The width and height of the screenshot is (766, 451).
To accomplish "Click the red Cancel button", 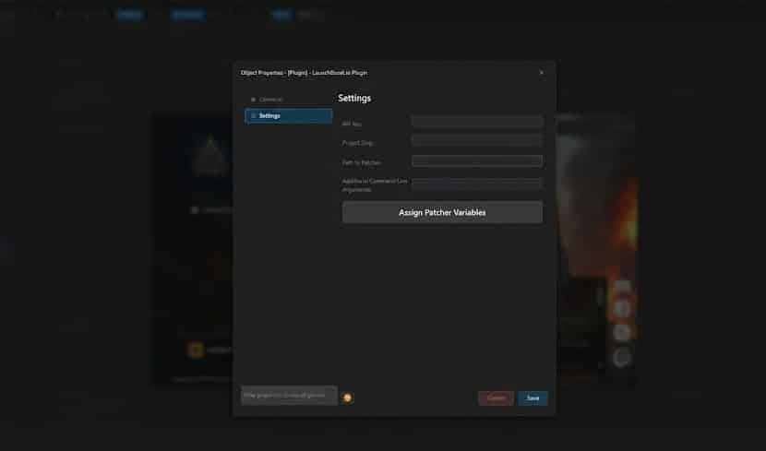I will click(x=496, y=398).
